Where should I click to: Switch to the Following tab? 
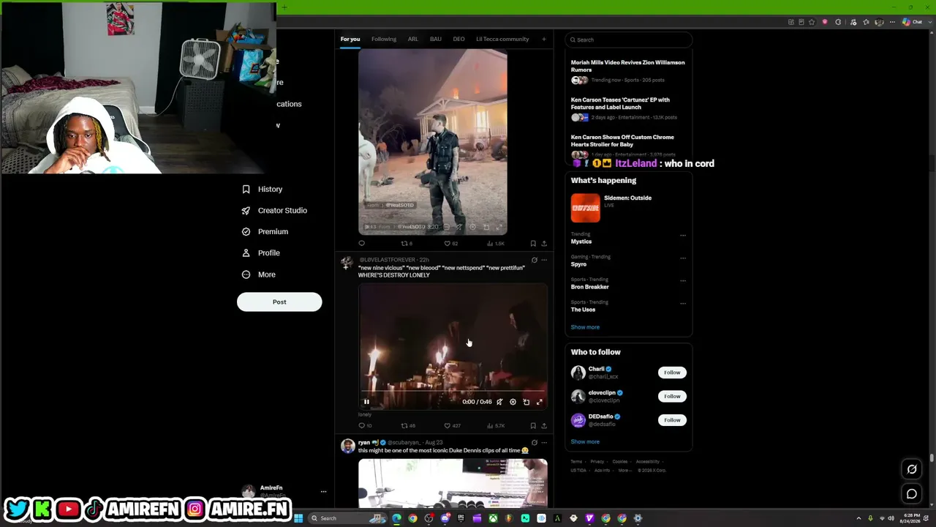384,40
